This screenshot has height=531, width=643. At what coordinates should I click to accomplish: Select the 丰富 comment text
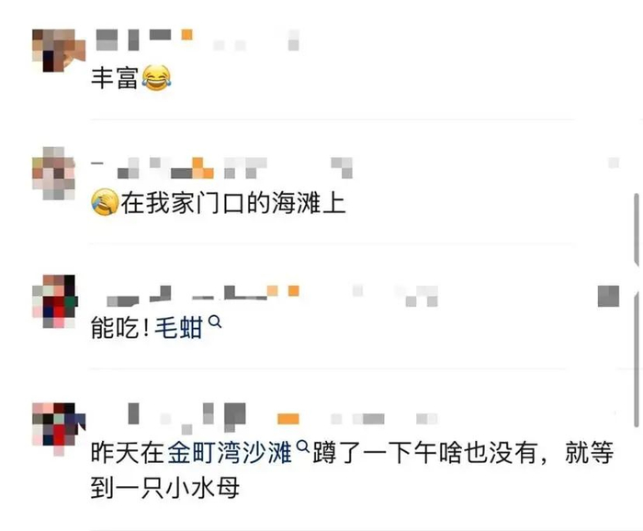pos(115,78)
